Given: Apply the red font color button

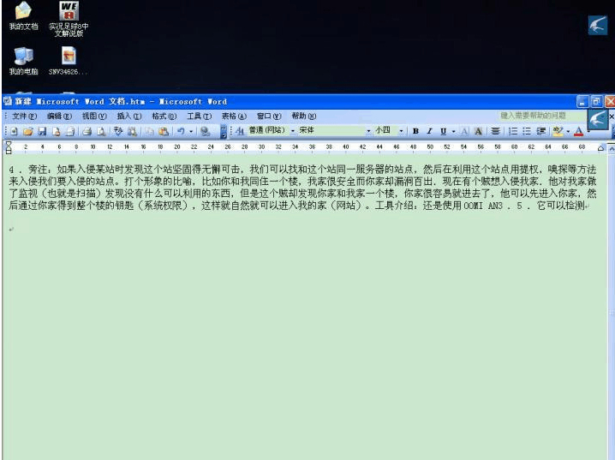Looking at the screenshot, I should pos(578,131).
